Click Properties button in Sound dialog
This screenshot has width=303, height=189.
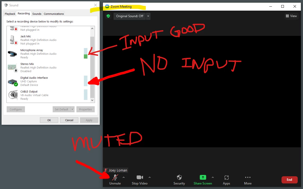tap(85, 109)
